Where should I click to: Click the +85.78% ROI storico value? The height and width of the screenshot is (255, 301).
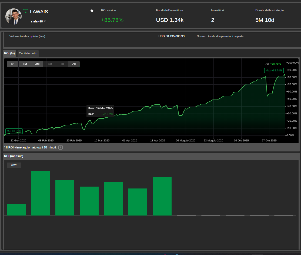(112, 20)
